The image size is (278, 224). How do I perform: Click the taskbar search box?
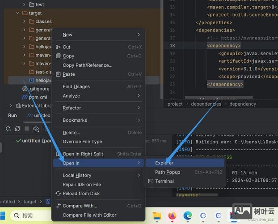click(x=31, y=215)
